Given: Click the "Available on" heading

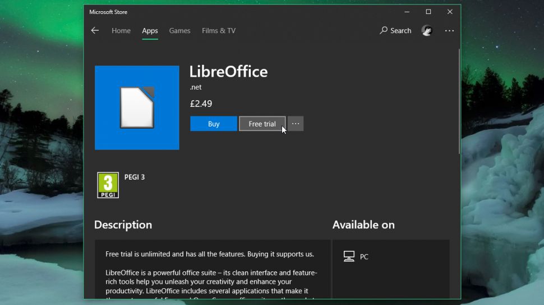Looking at the screenshot, I should (363, 224).
